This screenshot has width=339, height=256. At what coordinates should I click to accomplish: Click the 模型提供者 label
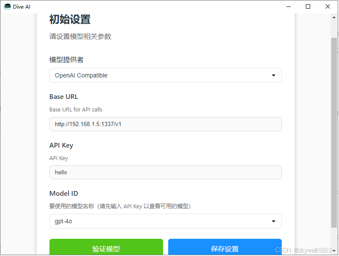tap(66, 60)
